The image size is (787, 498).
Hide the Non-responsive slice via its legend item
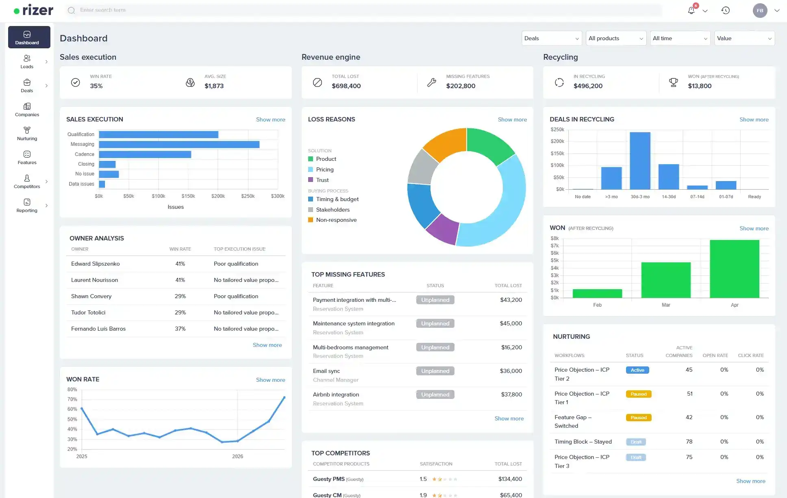(336, 220)
